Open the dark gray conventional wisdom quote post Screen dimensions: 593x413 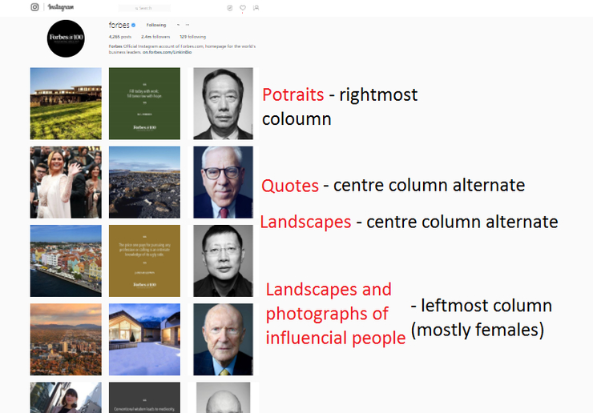coord(144,398)
